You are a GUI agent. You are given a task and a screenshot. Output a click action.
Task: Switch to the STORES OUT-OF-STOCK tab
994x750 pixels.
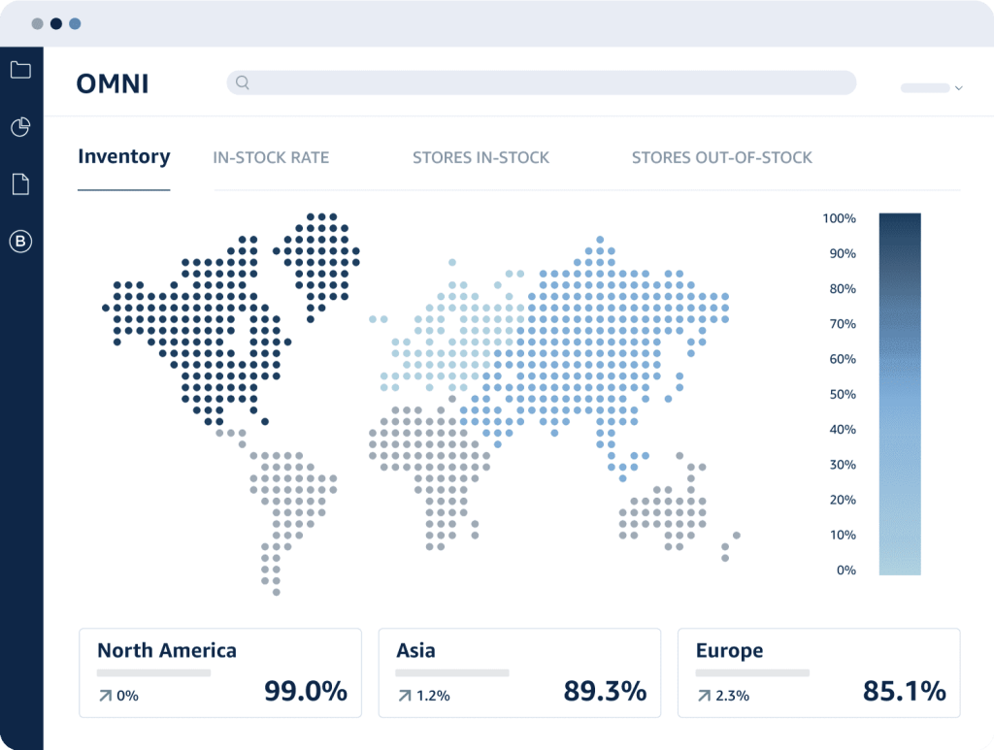(x=722, y=158)
